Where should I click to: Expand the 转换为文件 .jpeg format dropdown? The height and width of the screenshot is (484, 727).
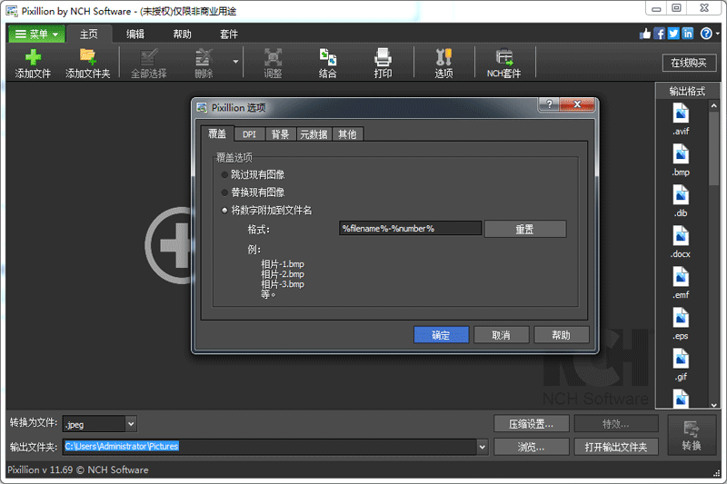(131, 423)
